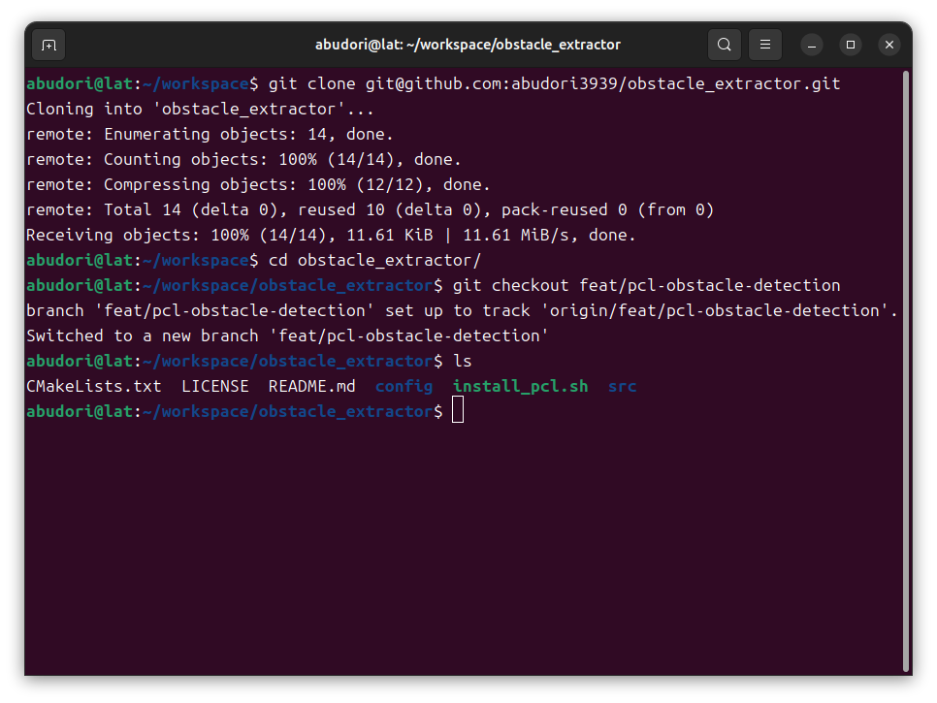Click the LICENSE file name
937x703 pixels.
click(x=215, y=387)
